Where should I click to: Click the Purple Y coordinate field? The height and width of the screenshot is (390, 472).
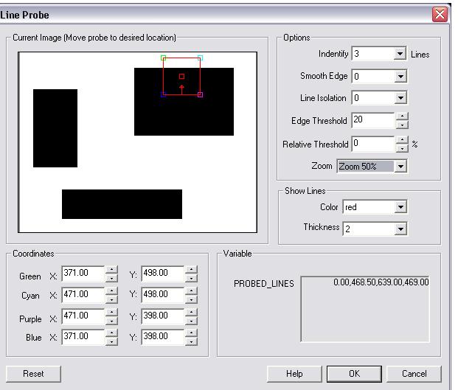162,315
